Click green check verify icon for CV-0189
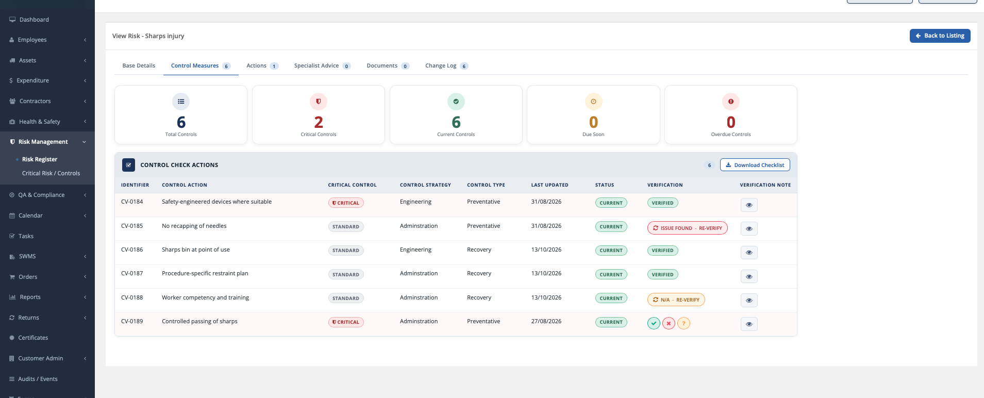 click(x=654, y=323)
